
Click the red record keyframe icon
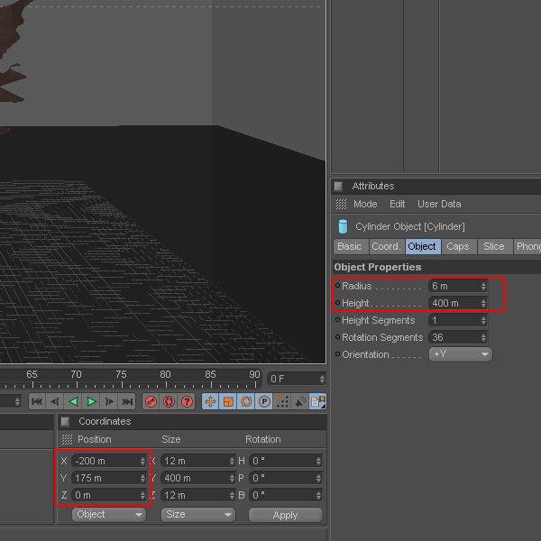(151, 401)
